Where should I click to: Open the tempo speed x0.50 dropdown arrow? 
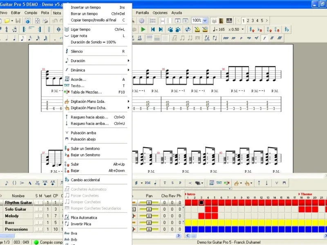[242, 29]
